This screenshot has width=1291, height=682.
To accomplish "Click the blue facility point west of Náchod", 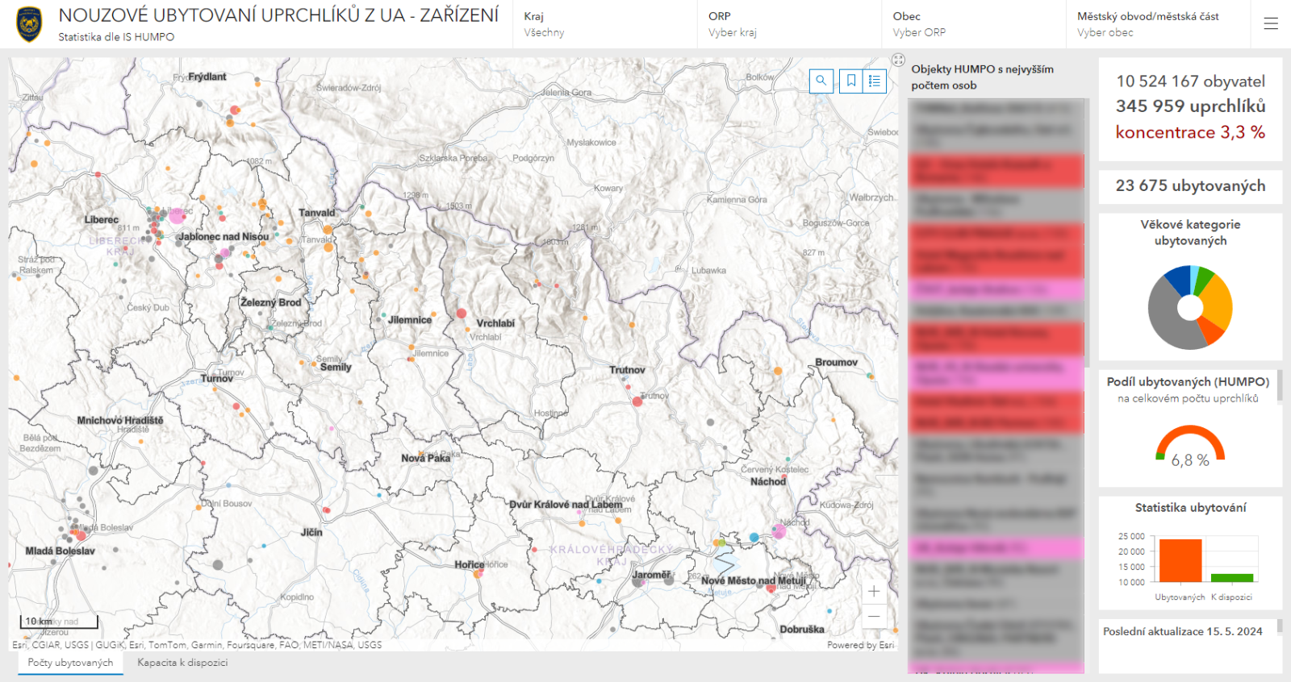I will 754,537.
